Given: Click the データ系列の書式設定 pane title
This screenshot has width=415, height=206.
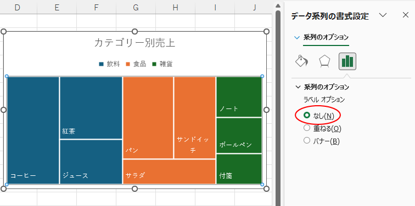Looking at the screenshot, I should 330,16.
